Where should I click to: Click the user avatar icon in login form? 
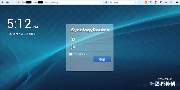(x=73, y=39)
